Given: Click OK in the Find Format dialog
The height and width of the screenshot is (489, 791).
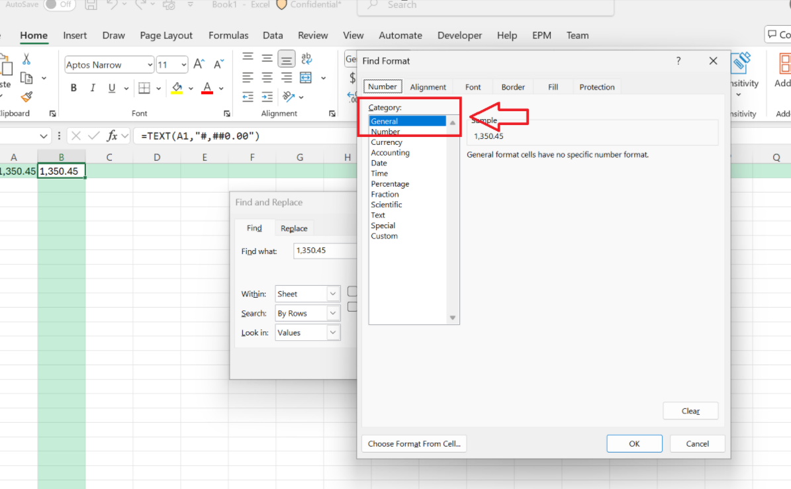Looking at the screenshot, I should click(x=634, y=443).
